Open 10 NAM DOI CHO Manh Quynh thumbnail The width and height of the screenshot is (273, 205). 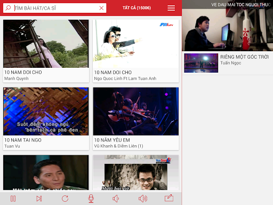click(x=46, y=44)
